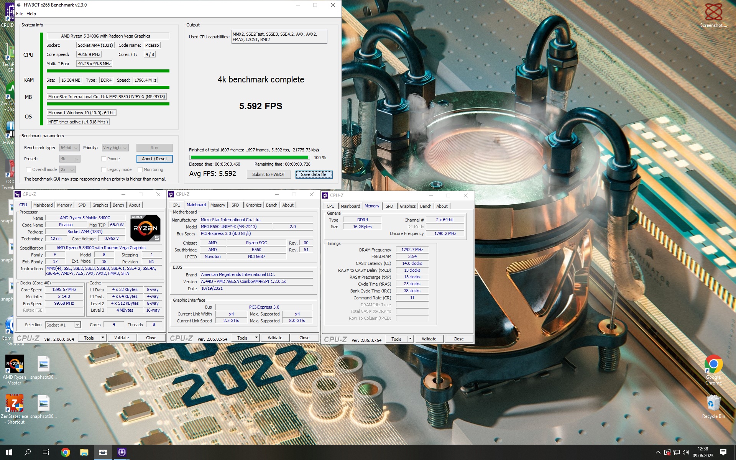This screenshot has height=460, width=736.
Task: Open Task View in the taskbar
Action: [x=46, y=452]
